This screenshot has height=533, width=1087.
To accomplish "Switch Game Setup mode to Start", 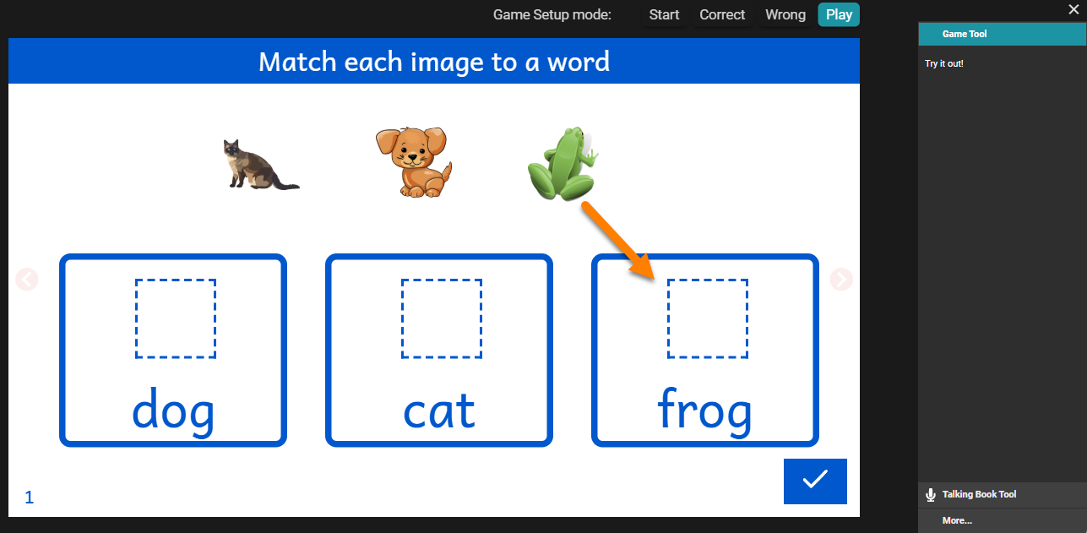I will point(664,15).
